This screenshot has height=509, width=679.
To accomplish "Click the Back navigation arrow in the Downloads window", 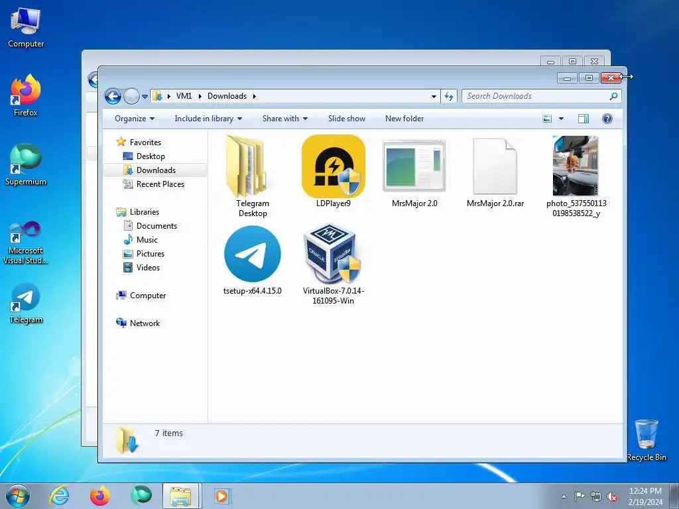I will (113, 96).
